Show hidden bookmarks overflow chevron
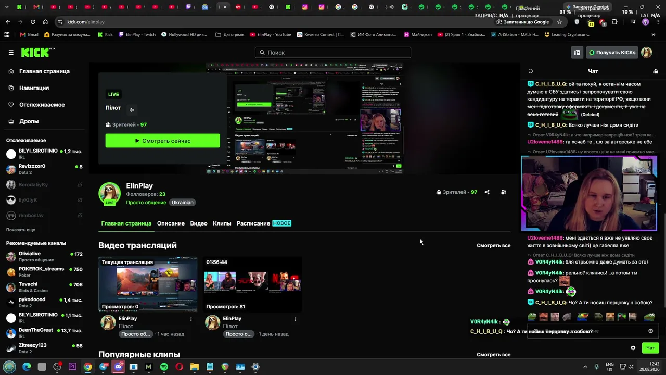 [653, 35]
